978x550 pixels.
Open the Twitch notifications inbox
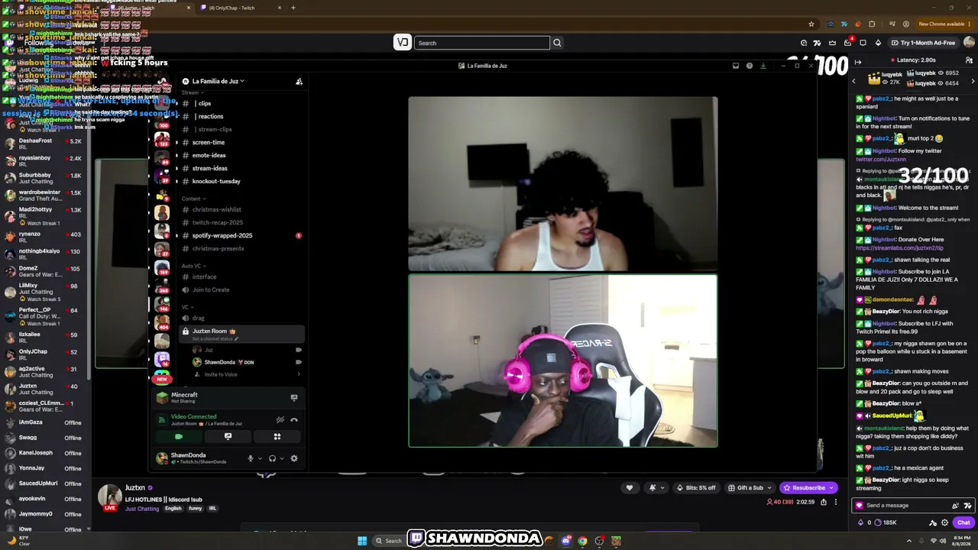click(847, 43)
